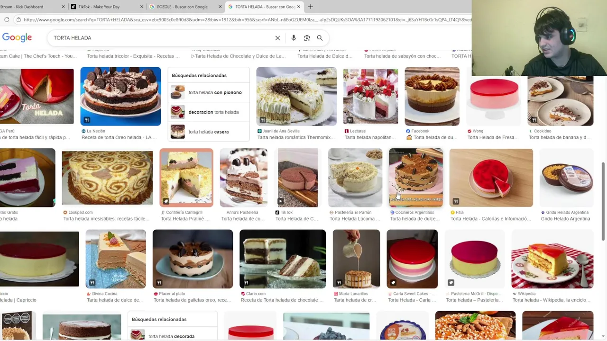Select related search torta helada casera
This screenshot has width=607, height=341.
tap(209, 132)
